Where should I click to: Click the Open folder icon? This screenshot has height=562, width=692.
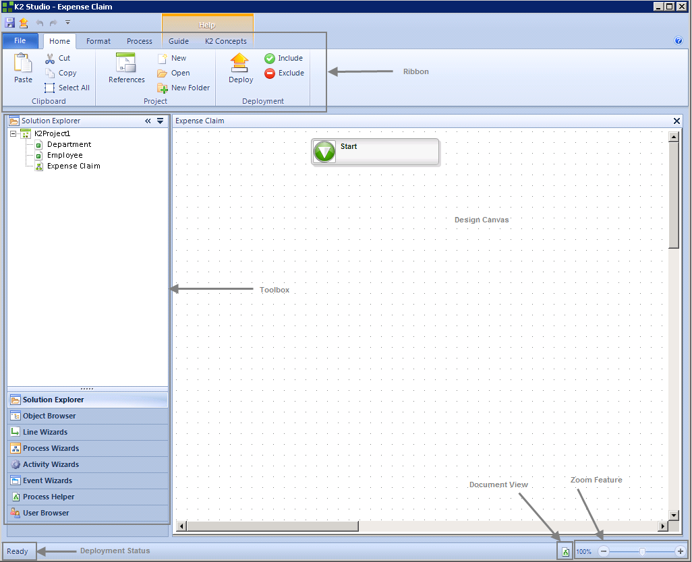pos(163,73)
